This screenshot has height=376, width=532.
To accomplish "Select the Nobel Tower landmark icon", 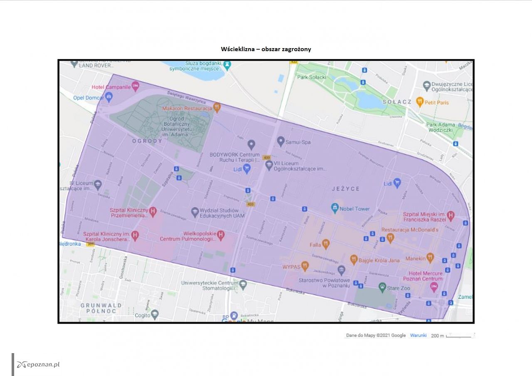I will pos(335,208).
